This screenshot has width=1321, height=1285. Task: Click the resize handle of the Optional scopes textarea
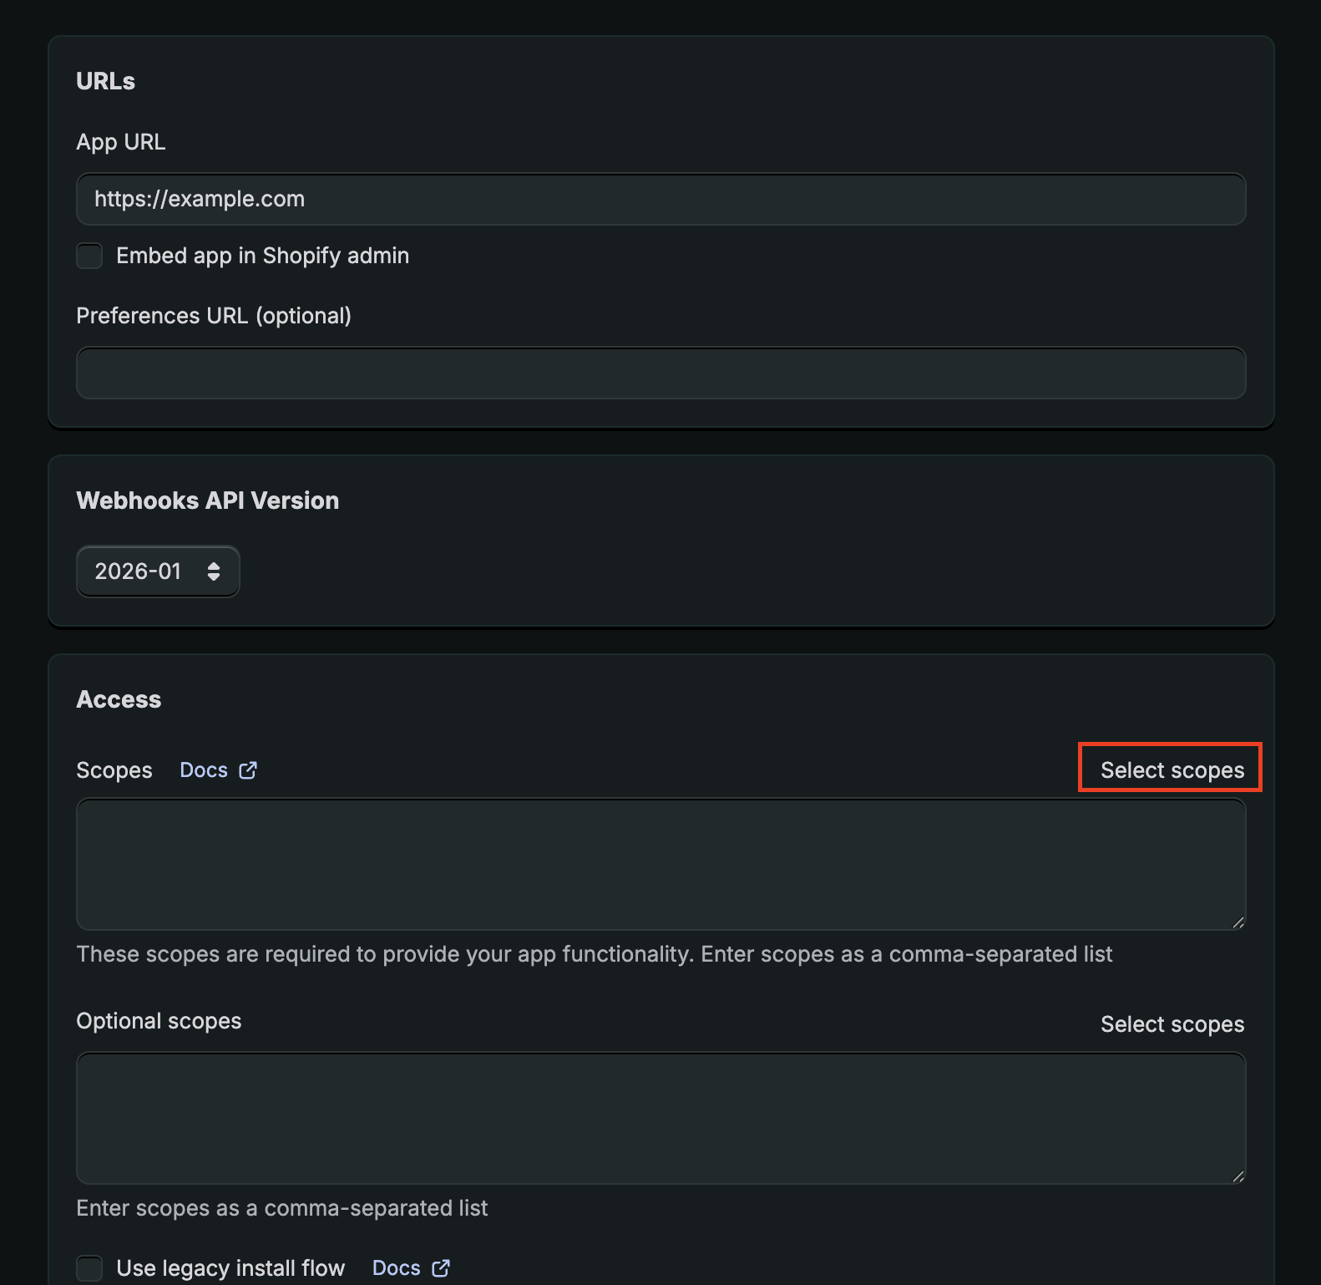pos(1237,1176)
